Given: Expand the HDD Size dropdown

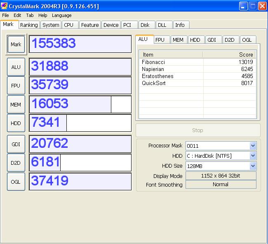Looking at the screenshot, I should click(253, 166).
